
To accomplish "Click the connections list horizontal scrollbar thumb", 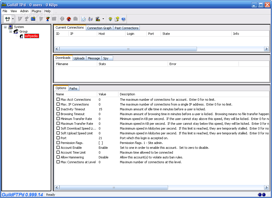I will 128,49.
